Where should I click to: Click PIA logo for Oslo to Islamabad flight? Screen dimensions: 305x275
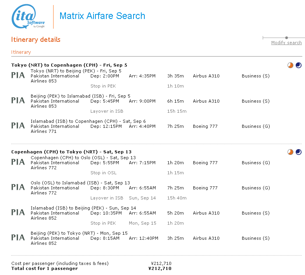pyautogui.click(x=18, y=187)
